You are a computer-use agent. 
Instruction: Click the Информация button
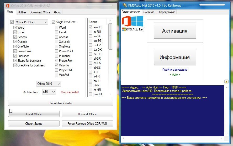(x=175, y=57)
